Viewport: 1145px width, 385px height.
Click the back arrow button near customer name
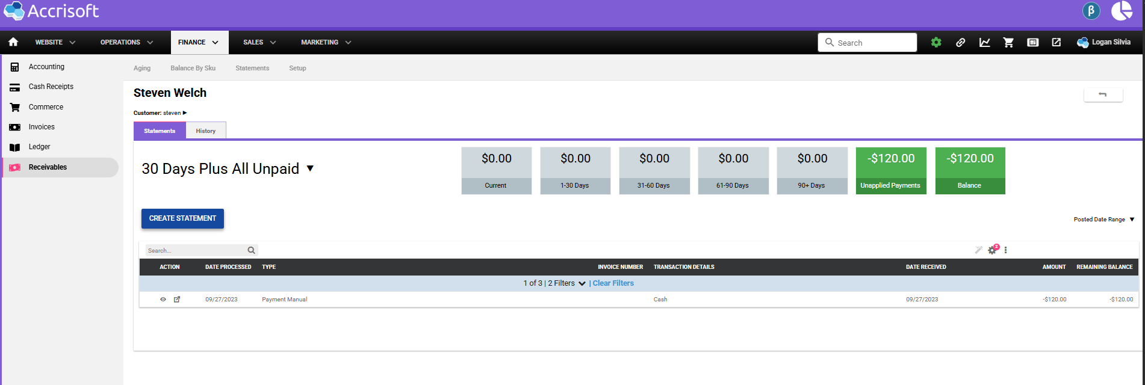click(1103, 94)
